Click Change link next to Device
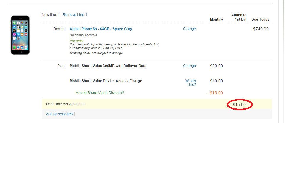The width and height of the screenshot is (287, 169). (189, 29)
